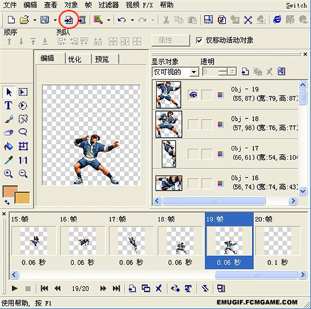
Task: Show Obj - 16 with the visibility box
Action: pyautogui.click(x=193, y=184)
